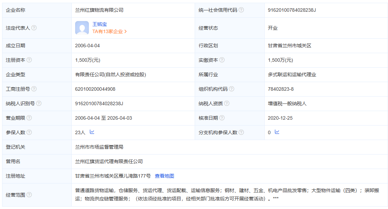This screenshot has height=209, width=388.
Task: Open the TA有13家企业 link
Action: pyautogui.click(x=109, y=31)
